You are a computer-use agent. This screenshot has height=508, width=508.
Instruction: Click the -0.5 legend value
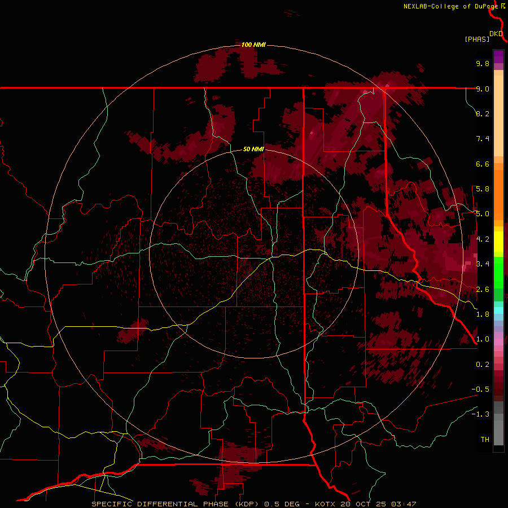480,389
